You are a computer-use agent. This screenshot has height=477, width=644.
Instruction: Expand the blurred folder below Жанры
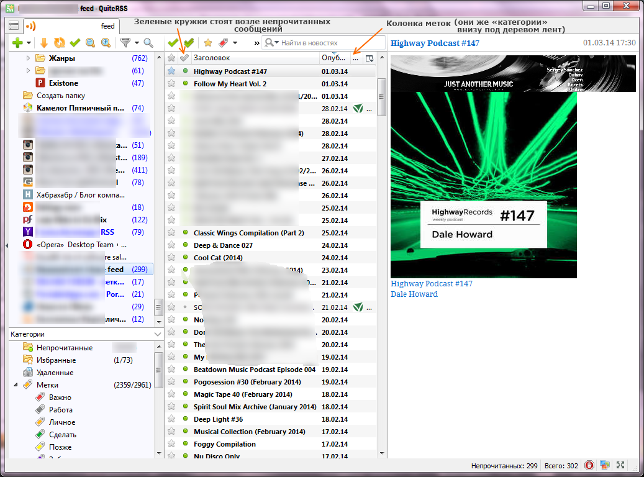click(28, 71)
